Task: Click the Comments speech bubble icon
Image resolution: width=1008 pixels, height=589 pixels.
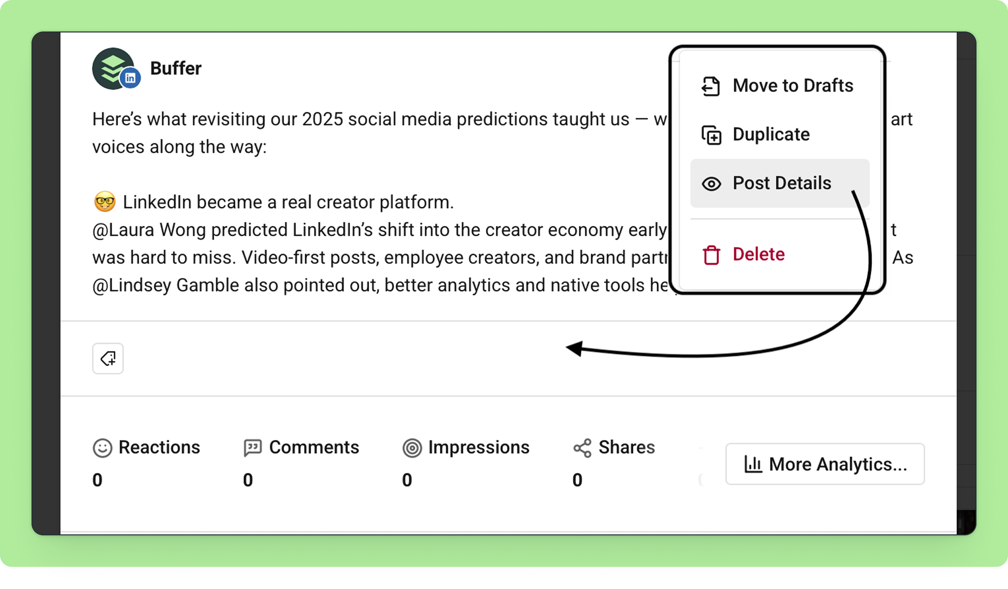Action: coord(252,448)
